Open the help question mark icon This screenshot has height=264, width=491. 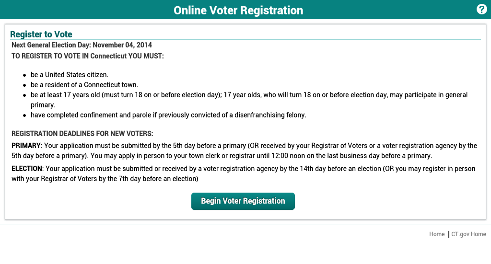click(x=481, y=10)
